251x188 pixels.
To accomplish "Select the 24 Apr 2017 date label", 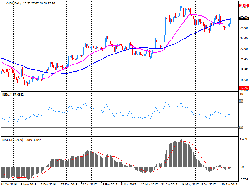I will (169, 185).
